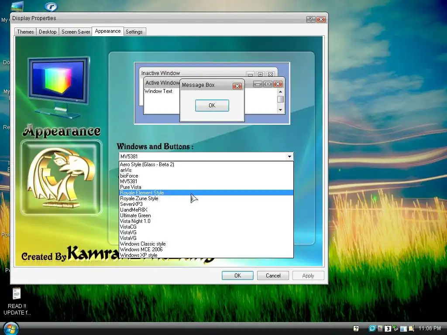Switch to the Desktop tab
The width and height of the screenshot is (447, 335).
point(48,31)
